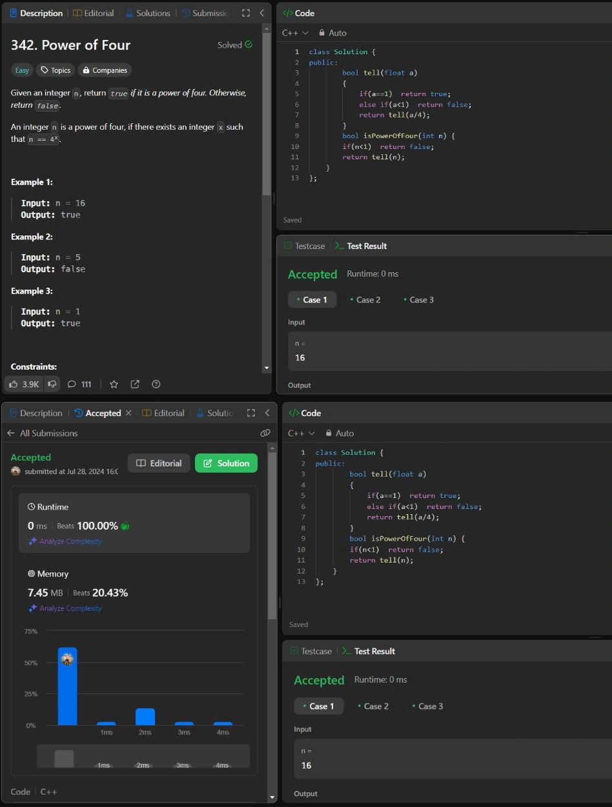Image resolution: width=612 pixels, height=807 pixels.
Task: Star this problem as a favorite
Action: point(114,384)
